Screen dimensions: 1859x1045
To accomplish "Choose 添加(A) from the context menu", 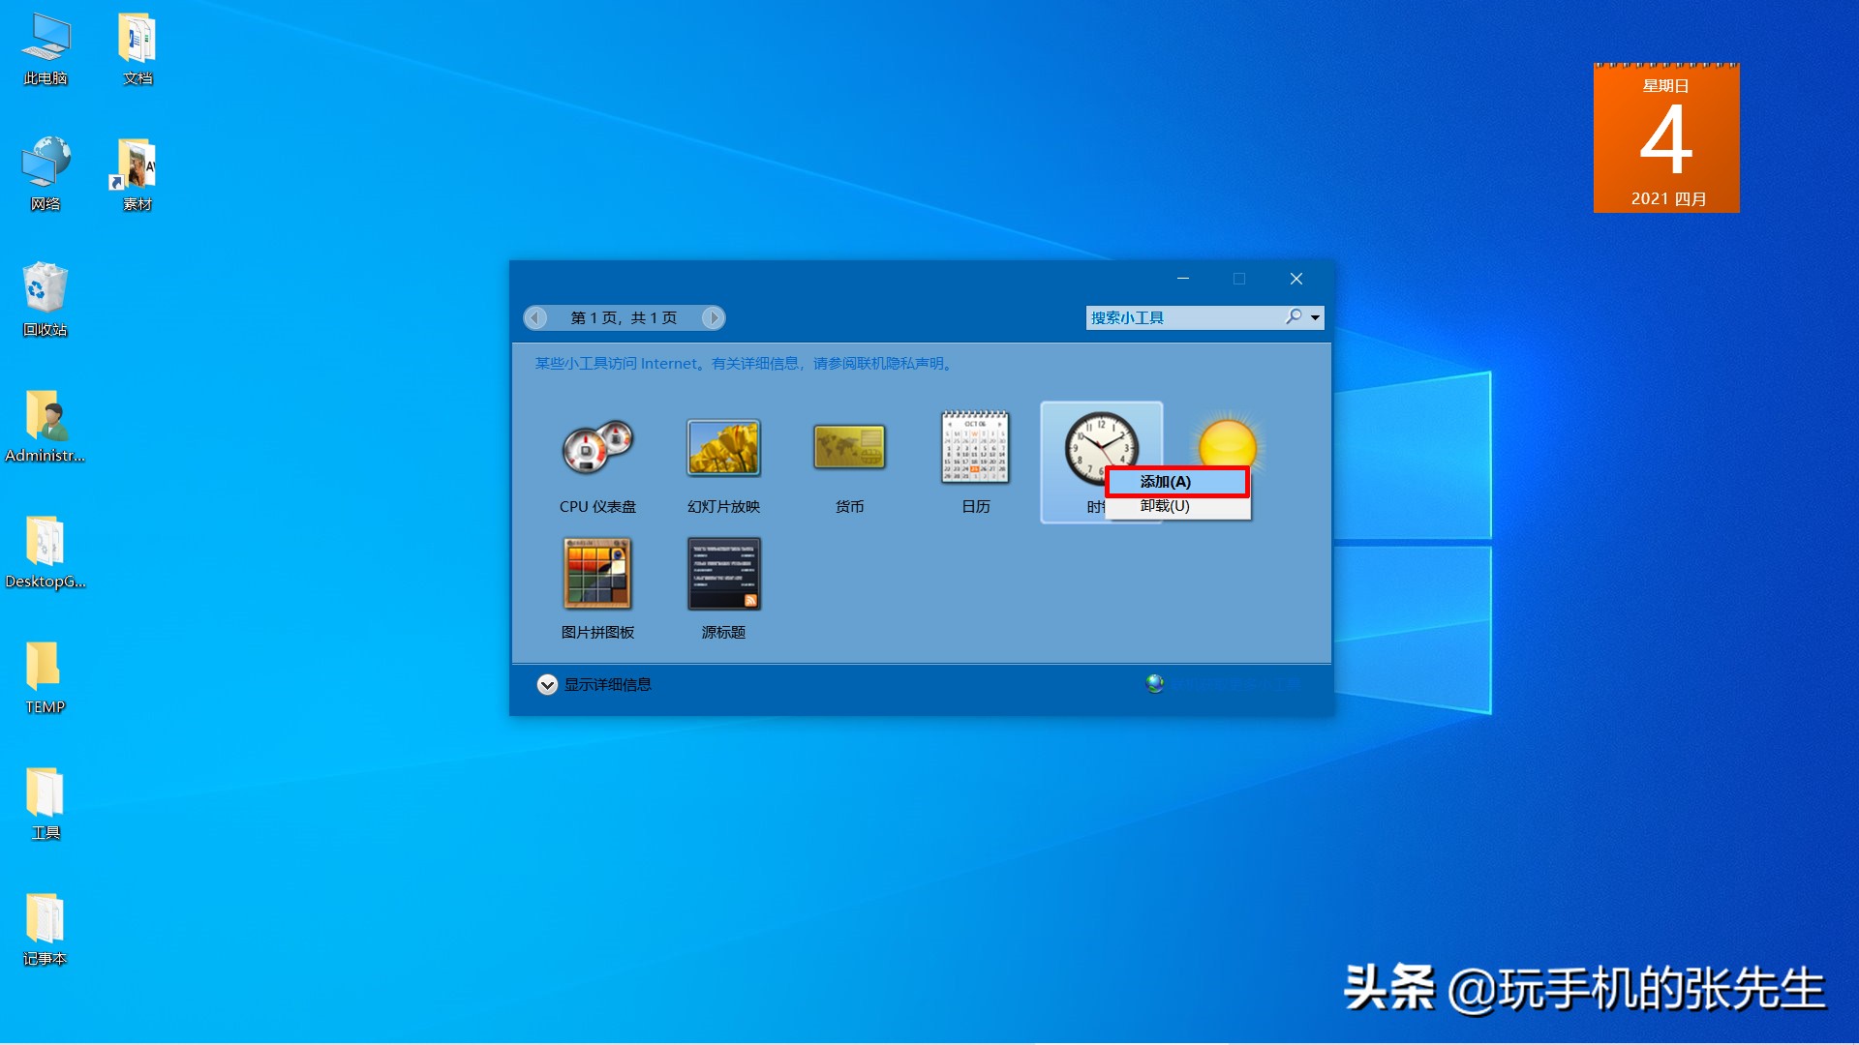I will [1177, 481].
